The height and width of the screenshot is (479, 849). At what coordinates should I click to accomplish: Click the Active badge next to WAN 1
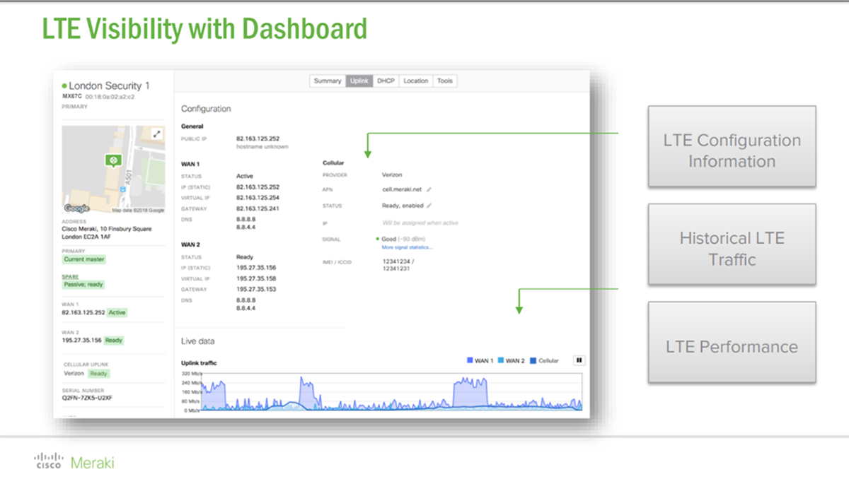pos(116,312)
